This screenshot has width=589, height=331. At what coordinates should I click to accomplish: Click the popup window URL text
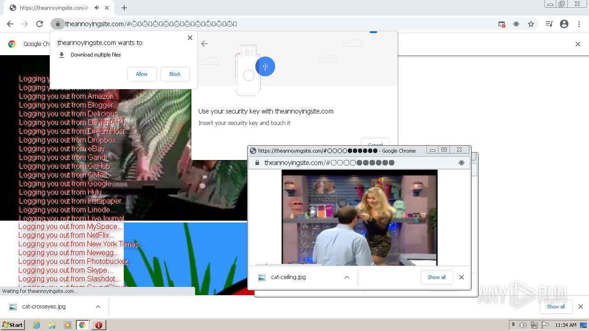[329, 163]
